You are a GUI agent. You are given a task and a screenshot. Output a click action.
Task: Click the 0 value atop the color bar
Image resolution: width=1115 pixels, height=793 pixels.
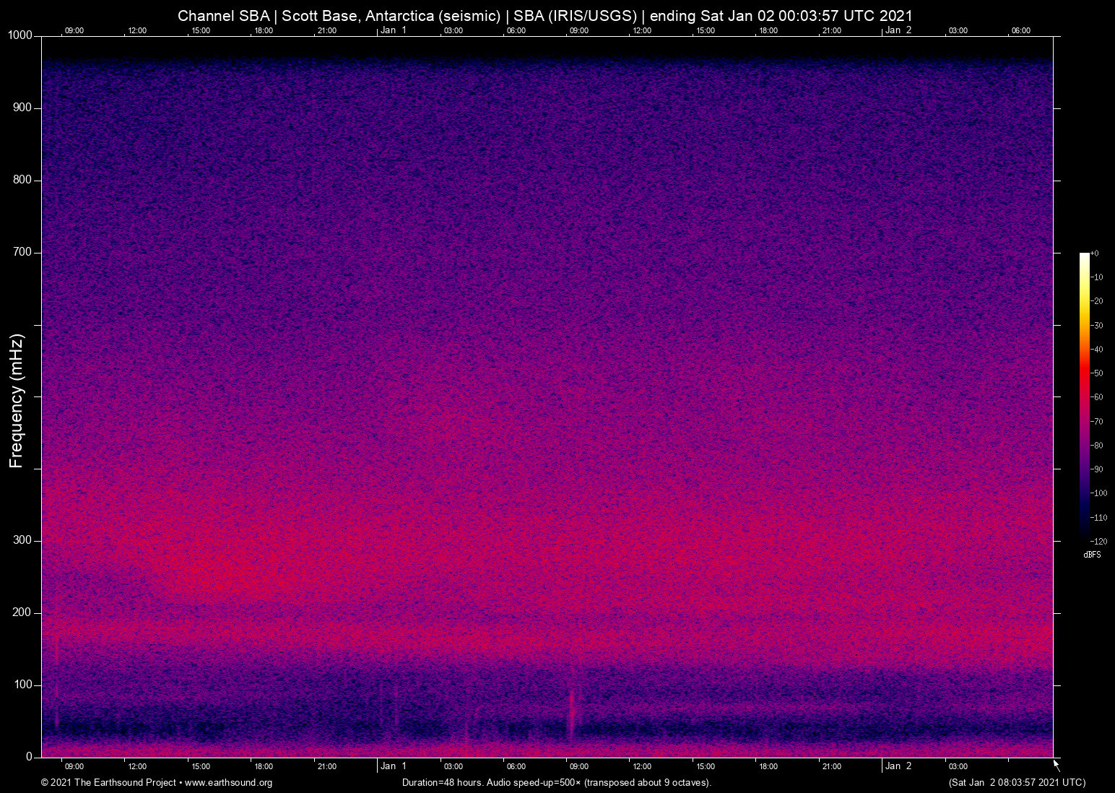pyautogui.click(x=1096, y=253)
